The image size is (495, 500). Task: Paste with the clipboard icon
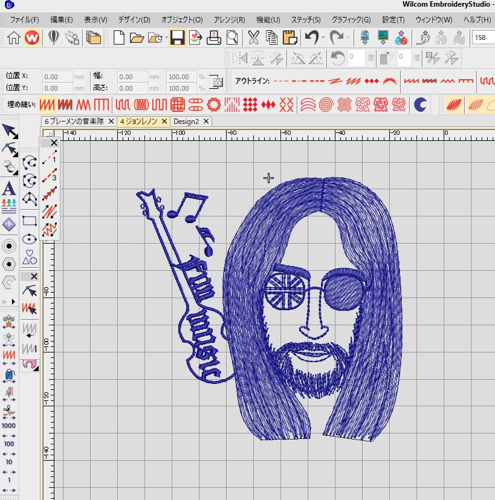(290, 37)
